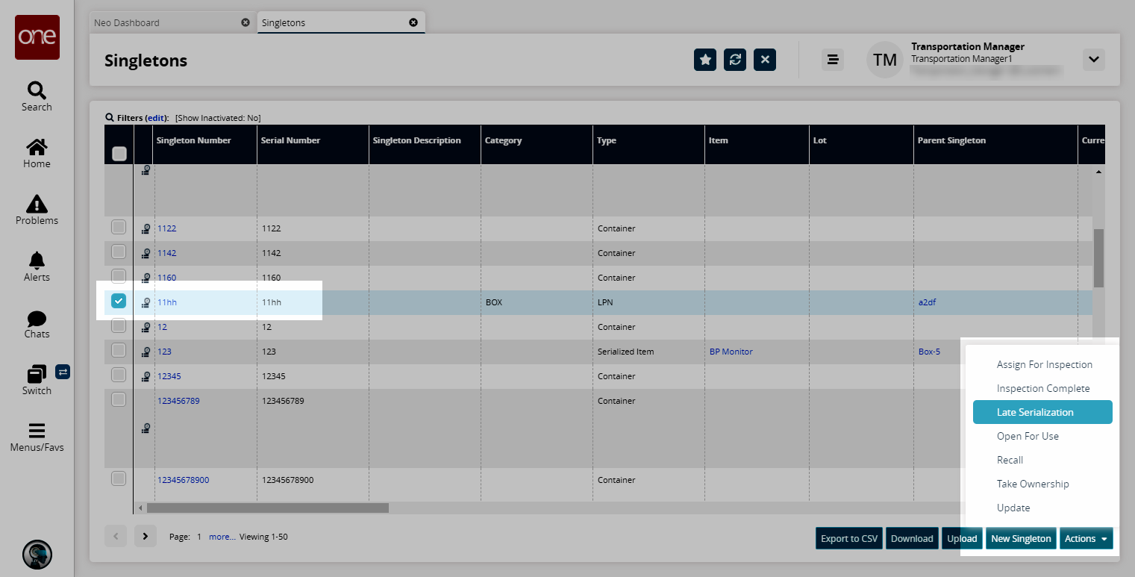The width and height of the screenshot is (1135, 577).
Task: Uncheck the checkbox for singleton 11hh
Action: [119, 301]
